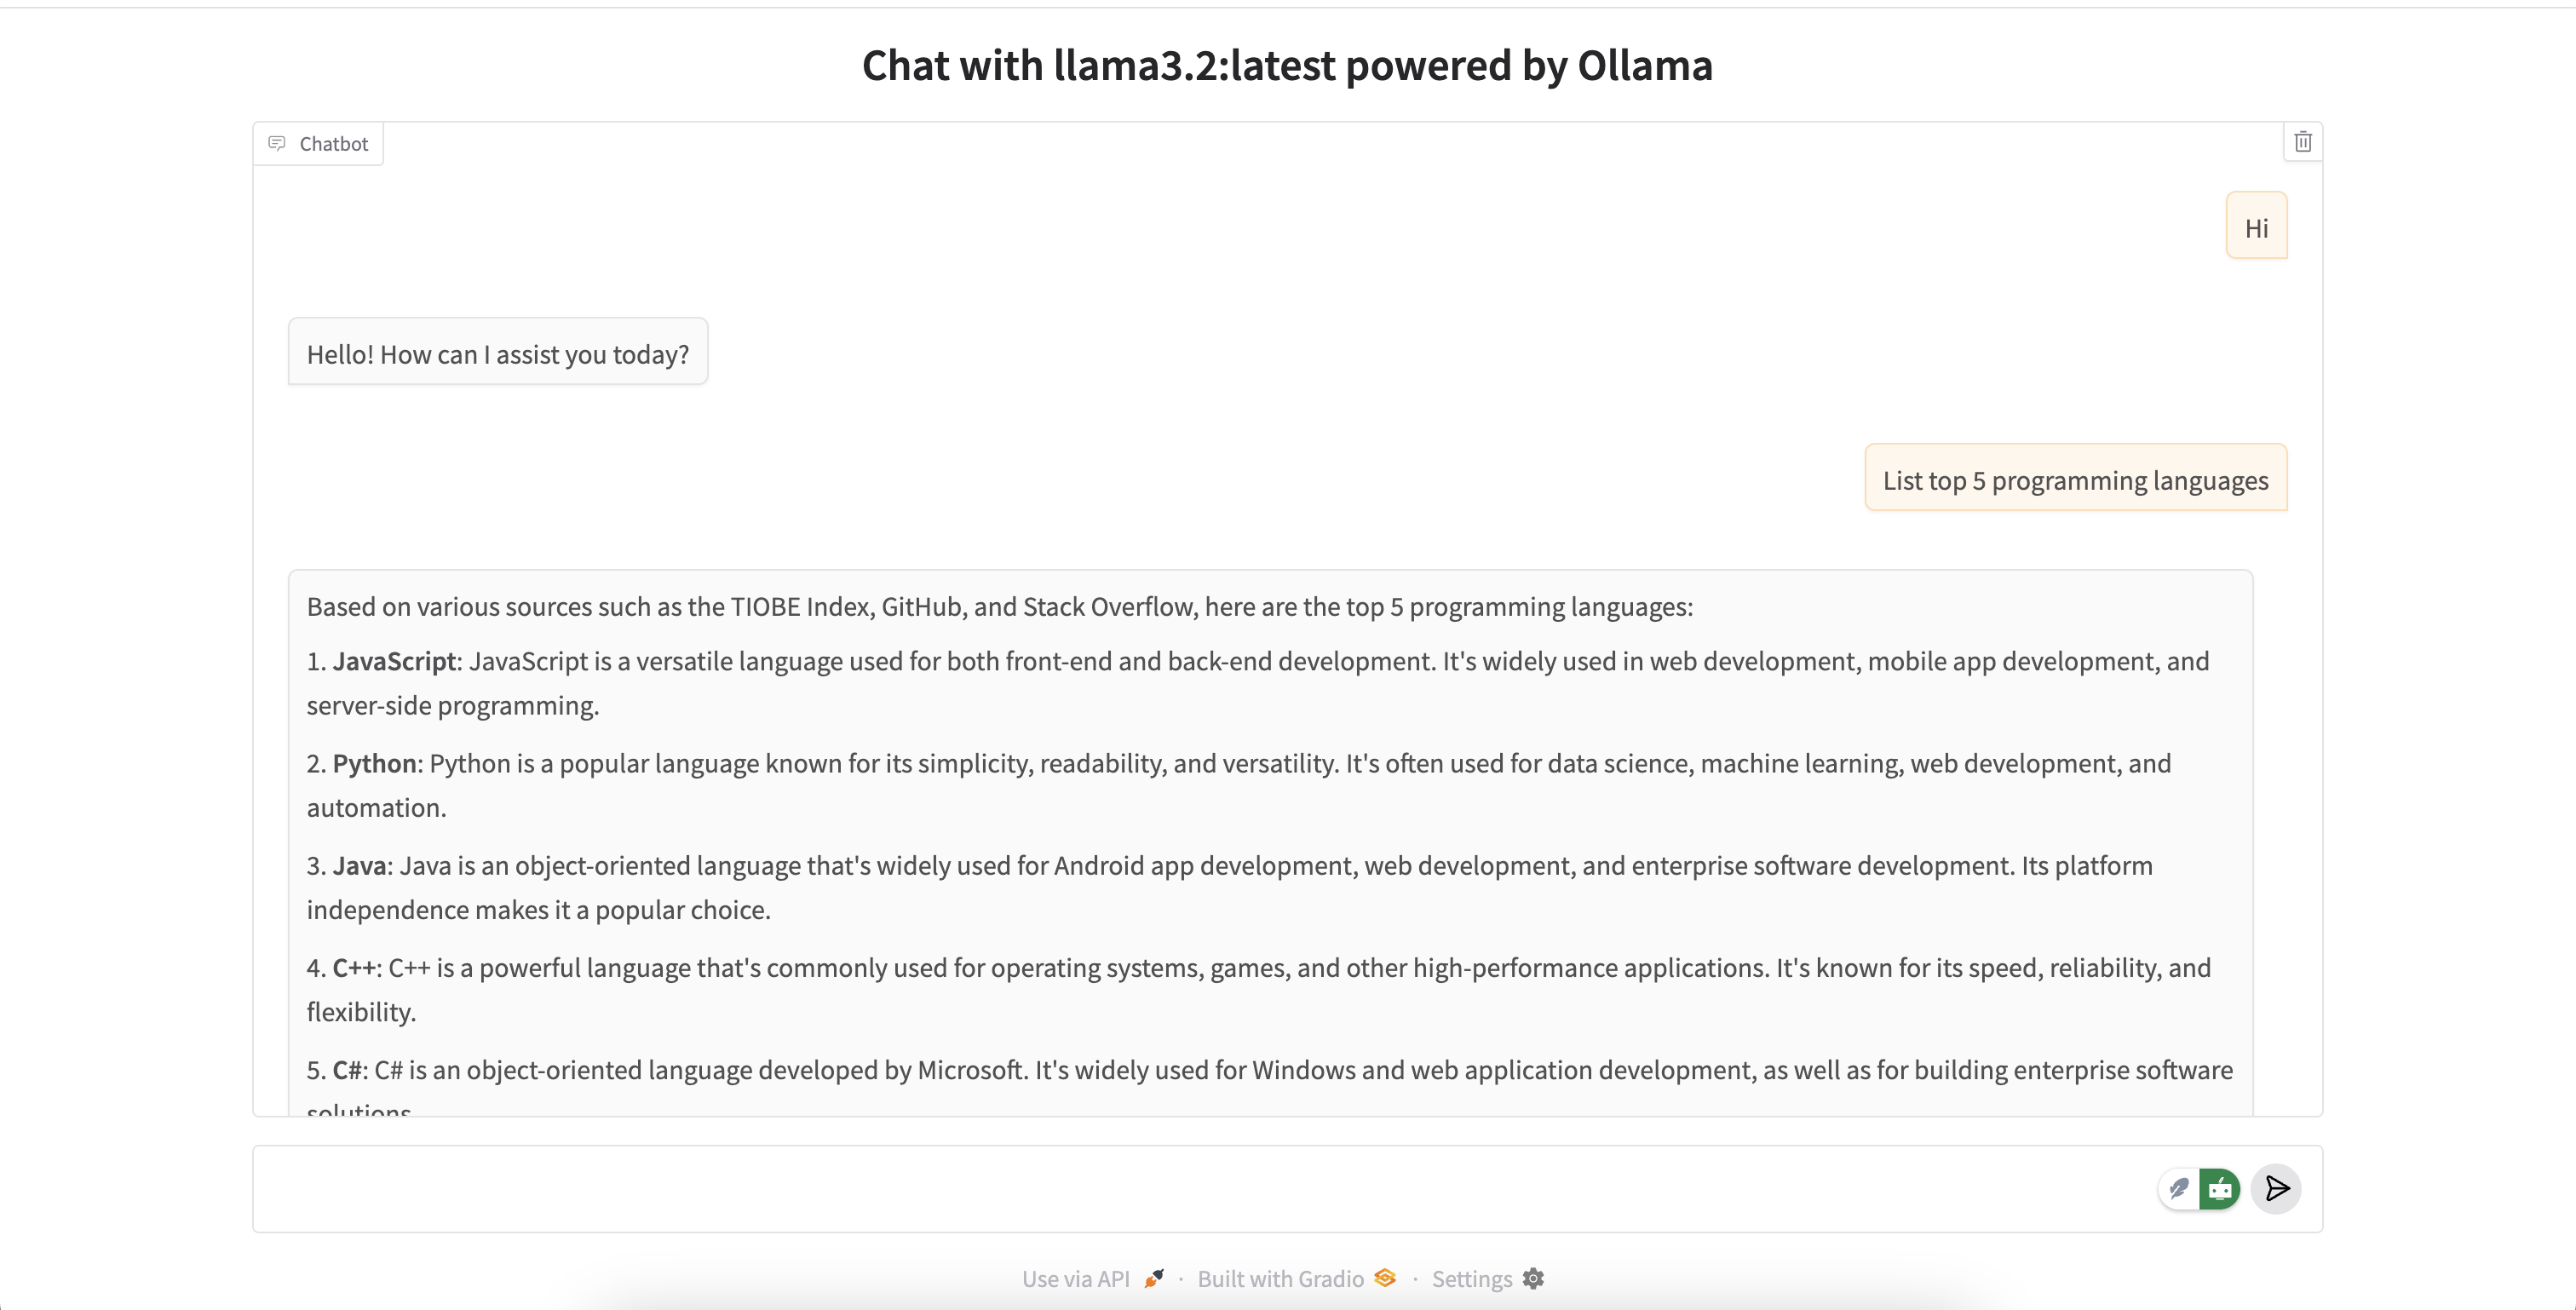Open the Use via API link
The image size is (2576, 1310).
tap(1075, 1279)
